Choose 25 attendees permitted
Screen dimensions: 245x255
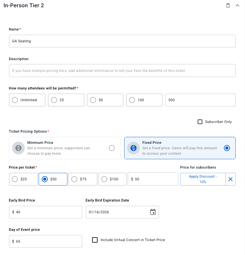point(54,100)
